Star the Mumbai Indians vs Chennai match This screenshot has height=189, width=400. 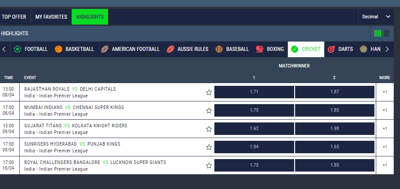click(209, 110)
